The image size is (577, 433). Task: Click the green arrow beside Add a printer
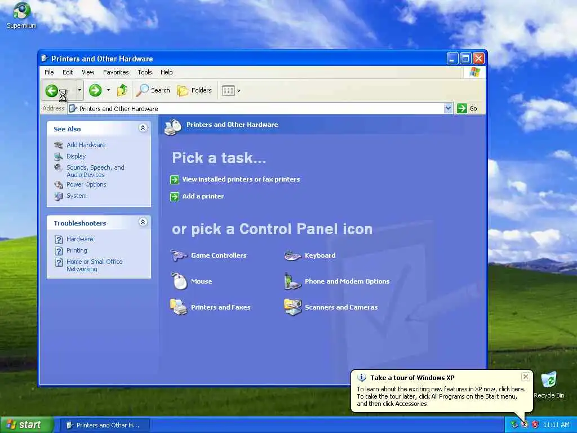175,197
